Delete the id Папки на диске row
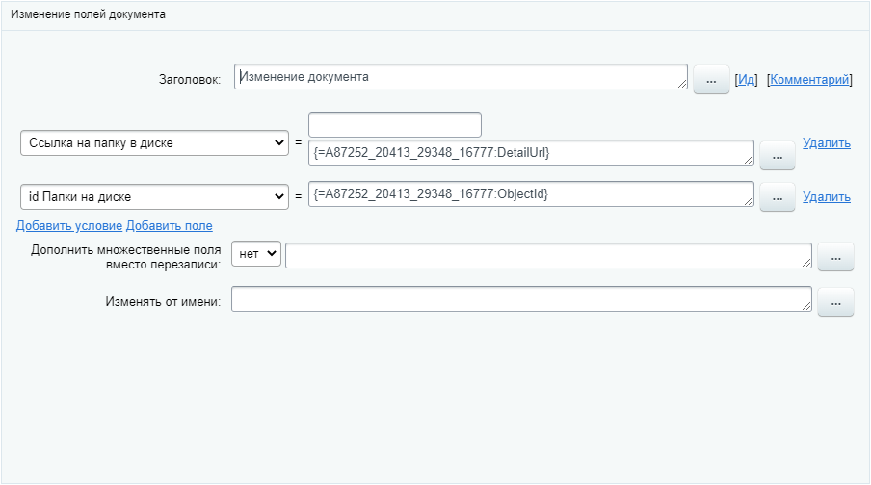Viewport: 871px width, 485px height. (826, 196)
